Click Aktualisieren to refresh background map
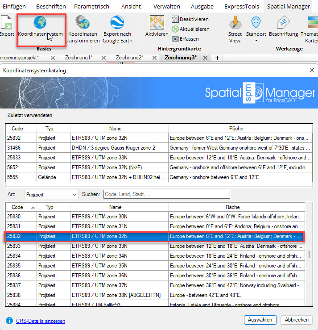This screenshot has width=318, height=330. 176,29
